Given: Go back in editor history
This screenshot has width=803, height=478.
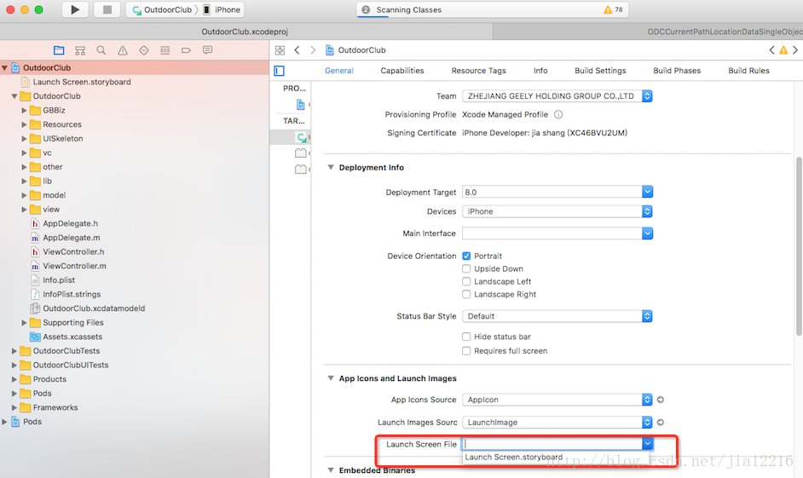Looking at the screenshot, I should click(x=297, y=50).
